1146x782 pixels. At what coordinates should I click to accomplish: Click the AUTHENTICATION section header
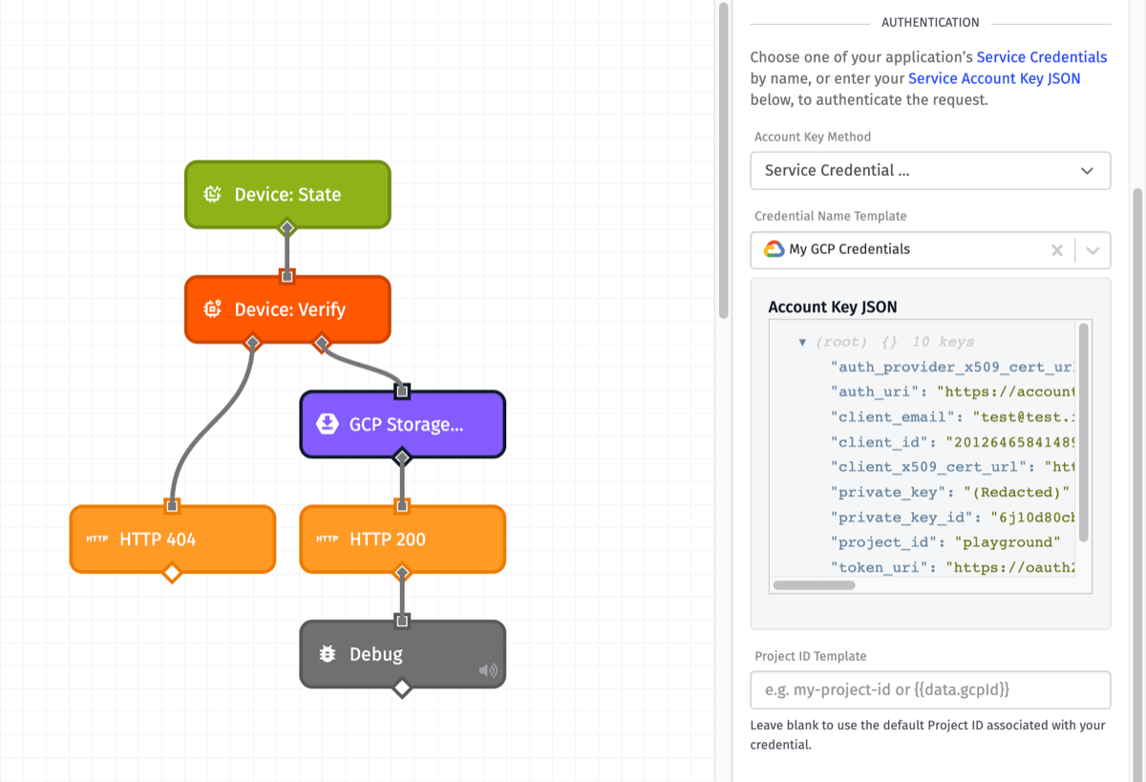[930, 23]
